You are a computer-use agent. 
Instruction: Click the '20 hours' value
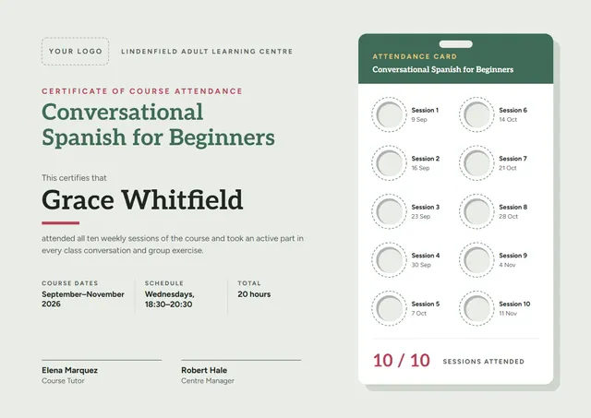tap(254, 294)
